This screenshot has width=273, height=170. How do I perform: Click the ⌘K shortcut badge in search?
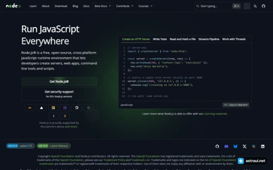[x=236, y=6]
